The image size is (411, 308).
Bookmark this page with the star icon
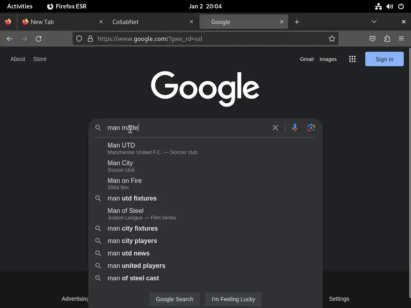click(x=332, y=39)
